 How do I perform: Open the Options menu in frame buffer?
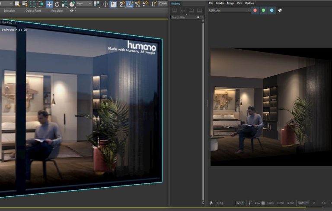point(249,3)
